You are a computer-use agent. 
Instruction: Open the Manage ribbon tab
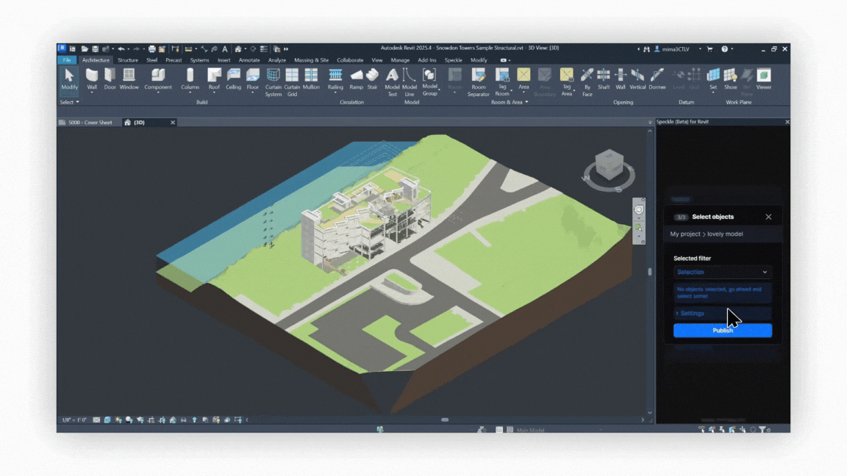point(400,60)
